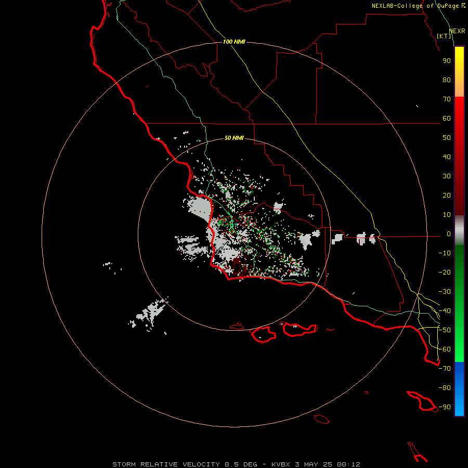Click the blue bottom segment of color bar

(459, 389)
